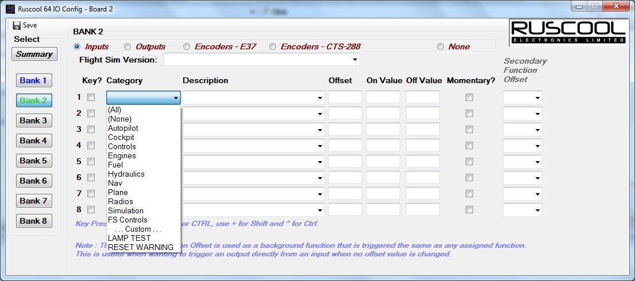This screenshot has height=281, width=635.
Task: Open the row 1 Description dropdown
Action: click(x=320, y=98)
